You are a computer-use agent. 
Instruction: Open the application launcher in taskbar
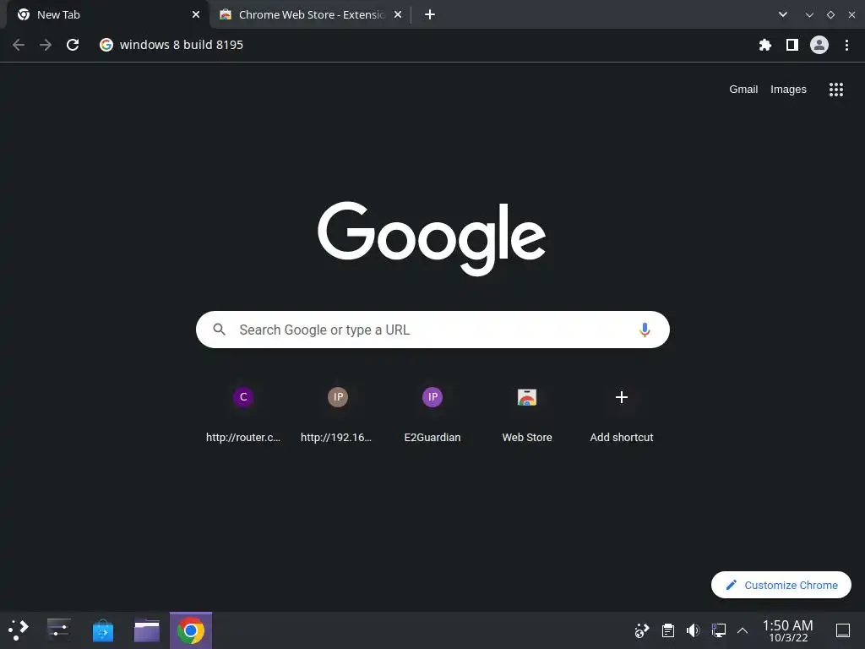click(19, 630)
